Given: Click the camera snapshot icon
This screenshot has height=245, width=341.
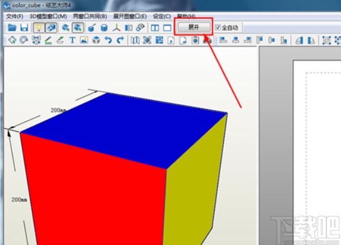Looking at the screenshot, I should (x=196, y=40).
